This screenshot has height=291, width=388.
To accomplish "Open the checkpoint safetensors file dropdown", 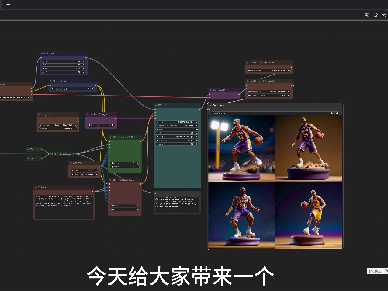I will tap(15, 98).
